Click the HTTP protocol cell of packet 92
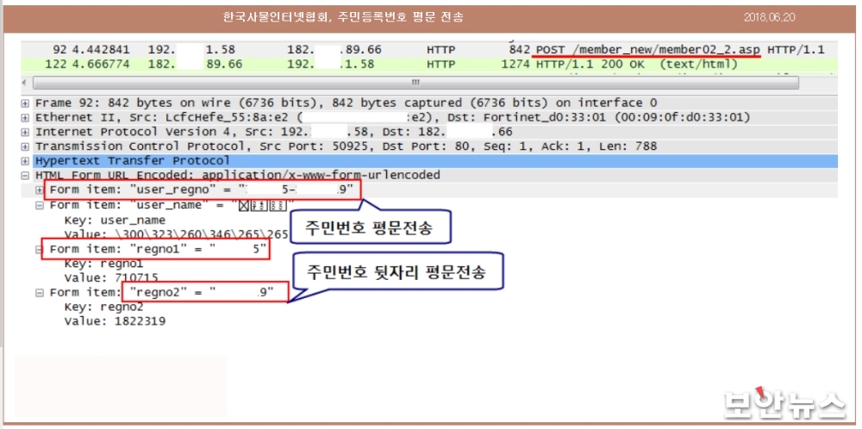This screenshot has height=429, width=862. 440,50
